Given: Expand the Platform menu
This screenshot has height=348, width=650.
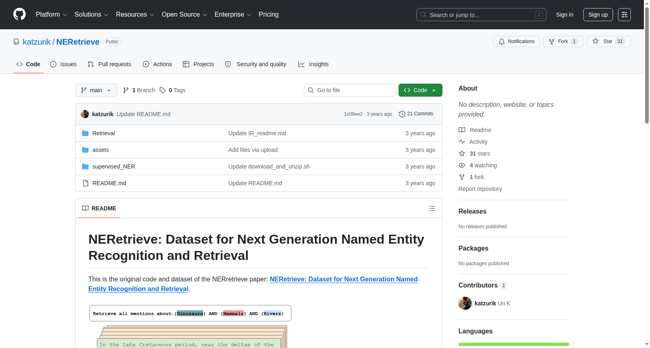Looking at the screenshot, I should pyautogui.click(x=52, y=15).
